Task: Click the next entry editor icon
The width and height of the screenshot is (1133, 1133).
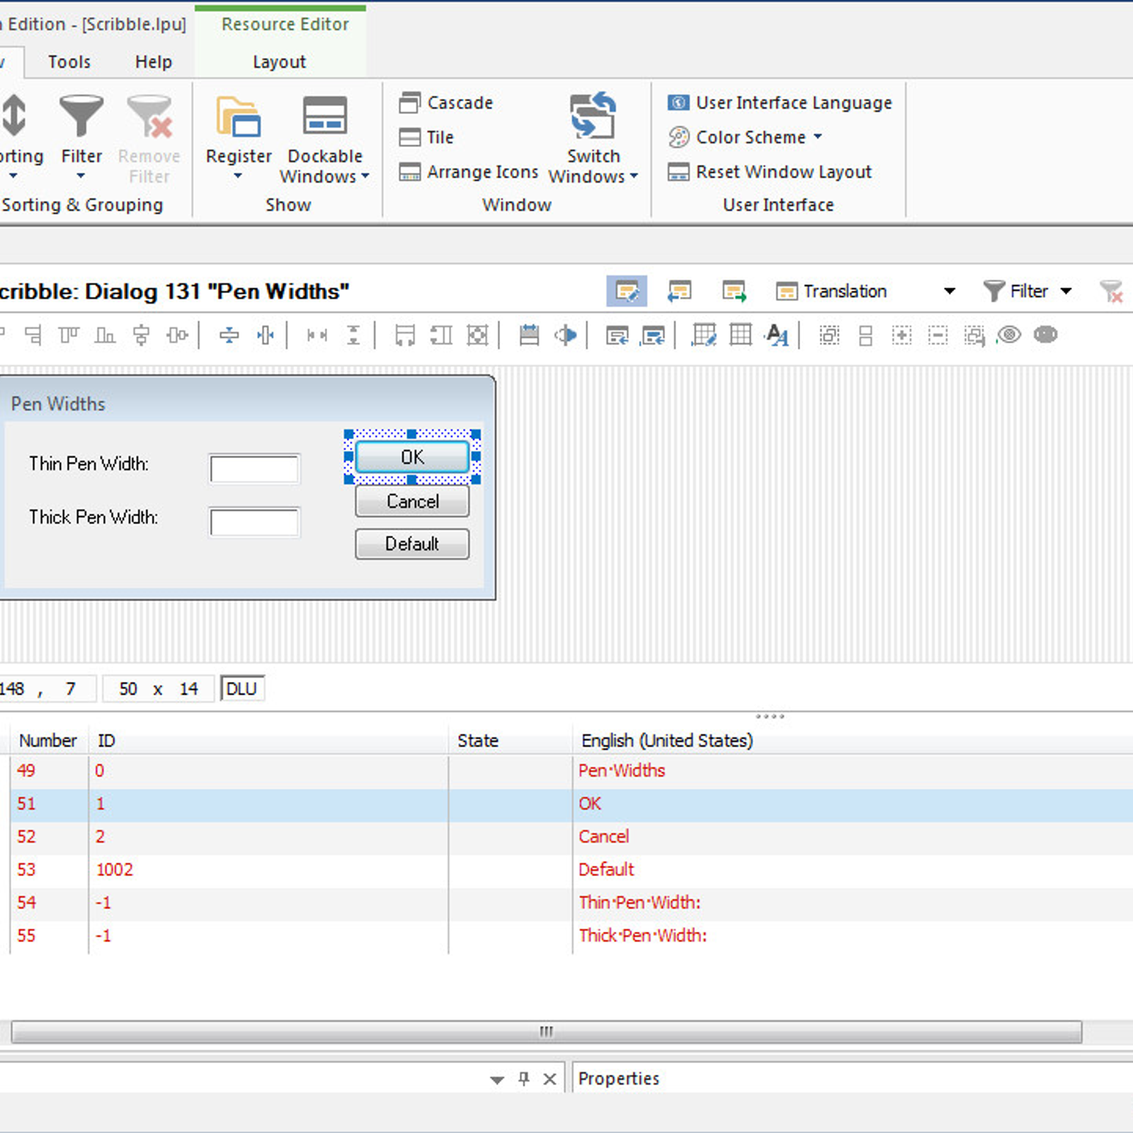Action: point(734,291)
